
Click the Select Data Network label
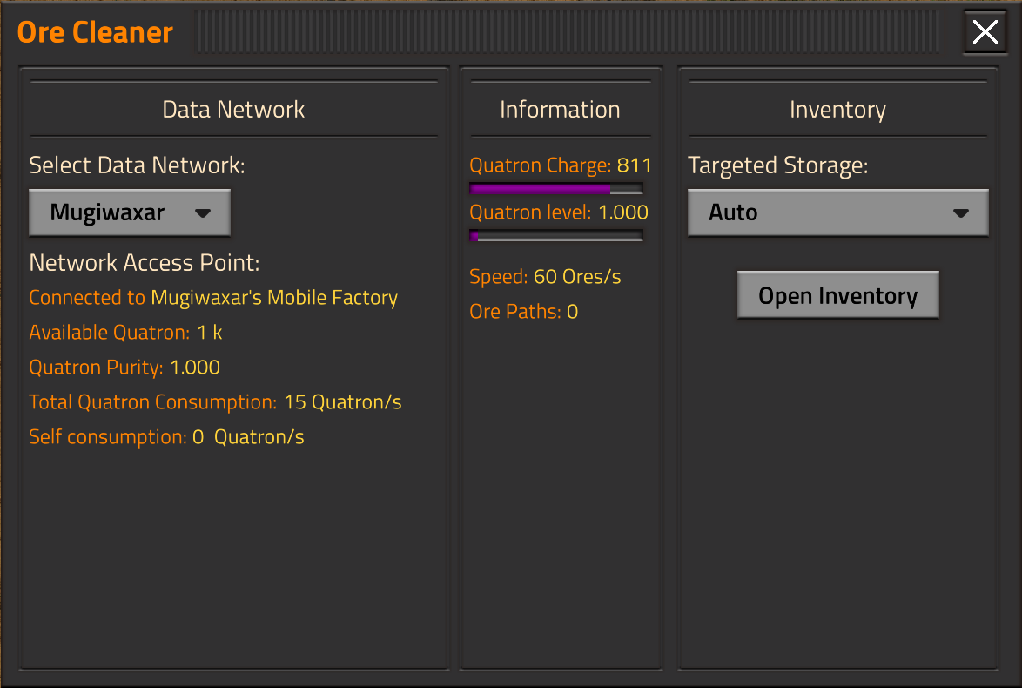point(137,165)
